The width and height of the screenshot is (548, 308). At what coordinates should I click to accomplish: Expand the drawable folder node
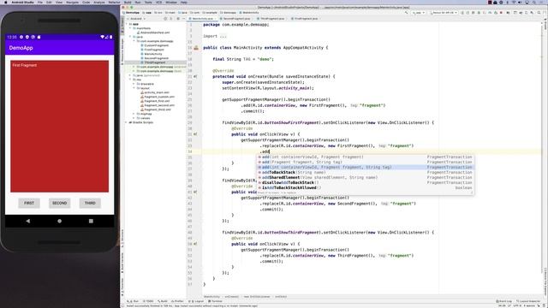(134, 84)
